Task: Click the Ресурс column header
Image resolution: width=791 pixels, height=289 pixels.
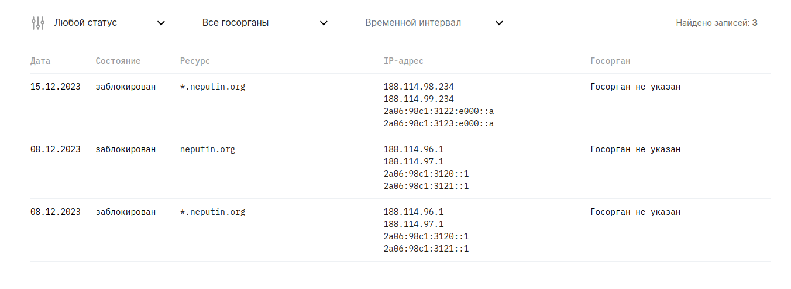Action: (x=195, y=61)
